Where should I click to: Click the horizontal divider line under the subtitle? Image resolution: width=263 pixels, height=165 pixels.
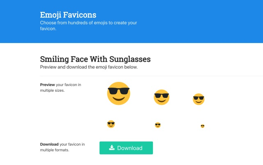(x=151, y=76)
